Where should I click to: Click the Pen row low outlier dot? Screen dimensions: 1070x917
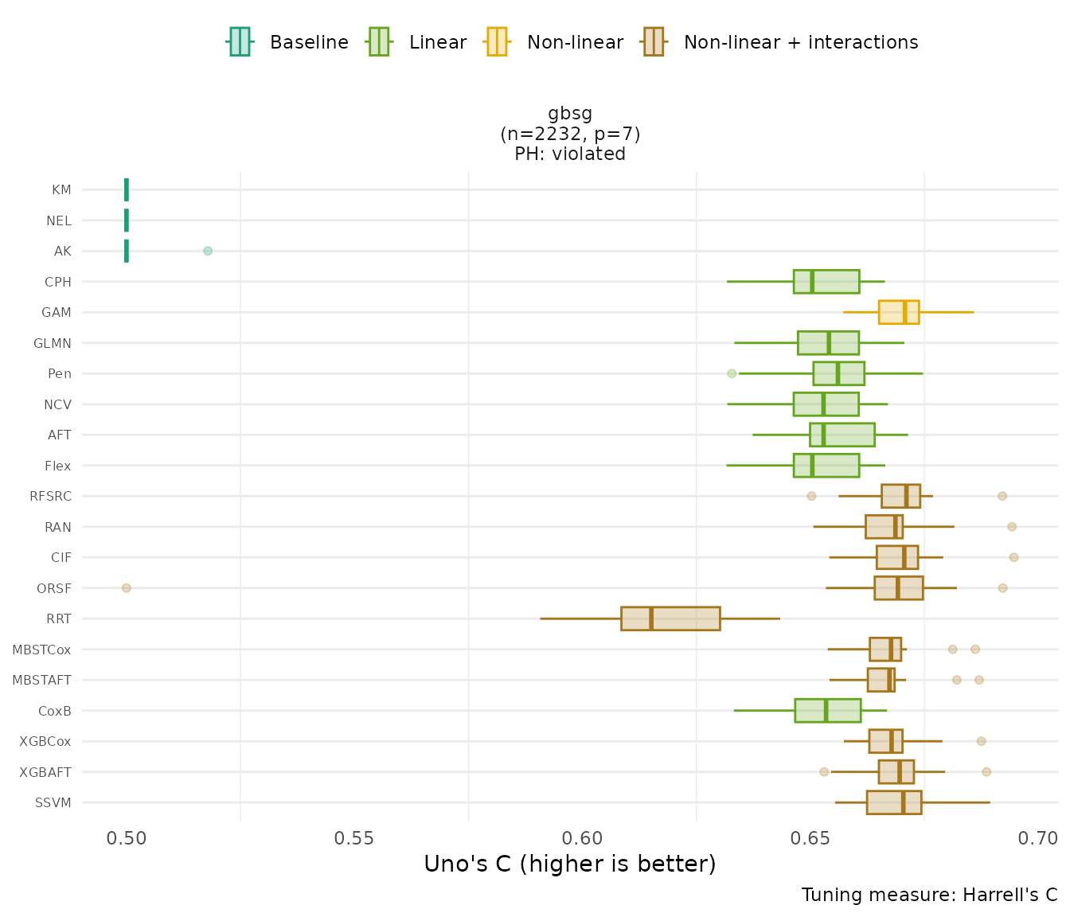(732, 373)
